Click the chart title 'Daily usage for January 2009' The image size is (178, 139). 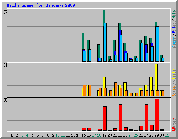[x=41, y=5]
